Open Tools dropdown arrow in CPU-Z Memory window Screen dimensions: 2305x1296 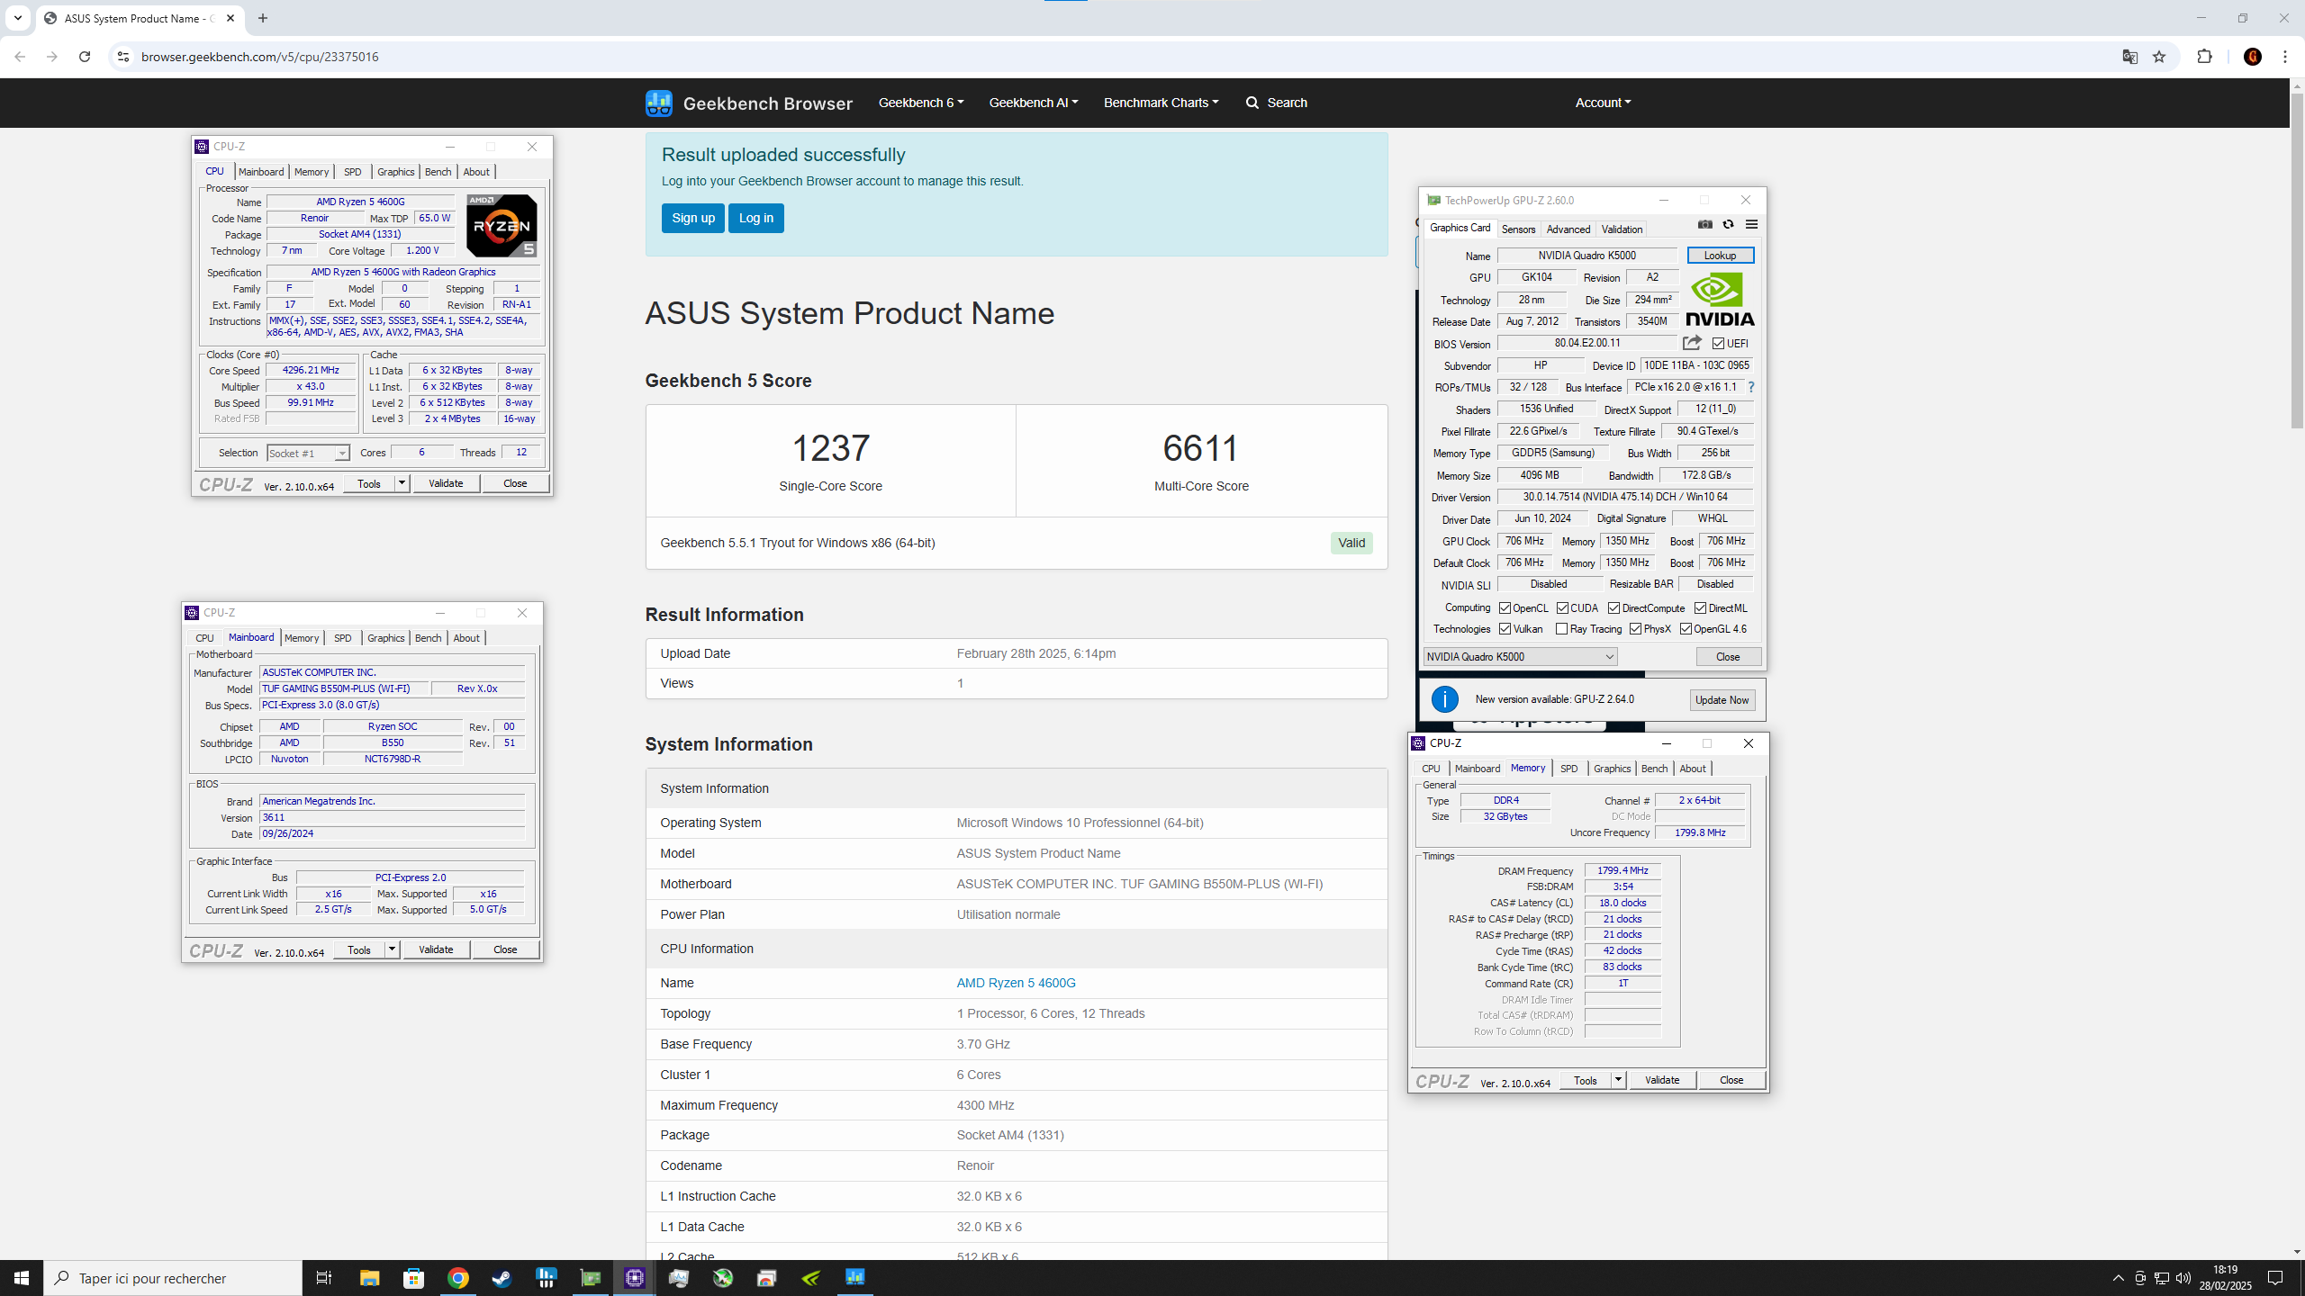(x=1618, y=1080)
